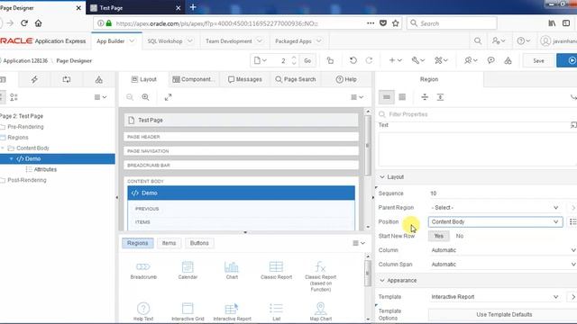Click the page lock icon in toolbar
The image size is (577, 324).
[x=330, y=60]
